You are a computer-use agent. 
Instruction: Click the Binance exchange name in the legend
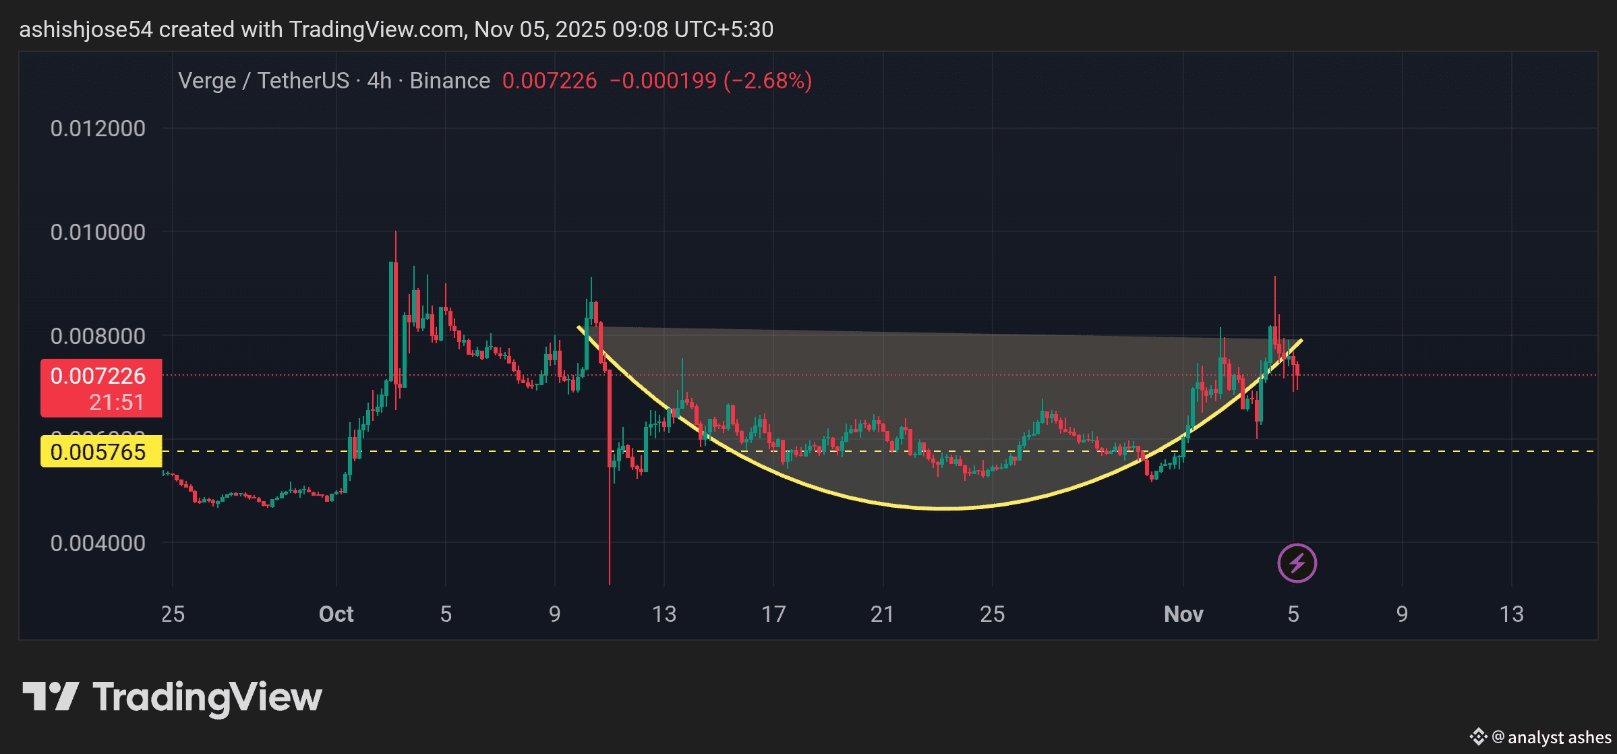450,81
